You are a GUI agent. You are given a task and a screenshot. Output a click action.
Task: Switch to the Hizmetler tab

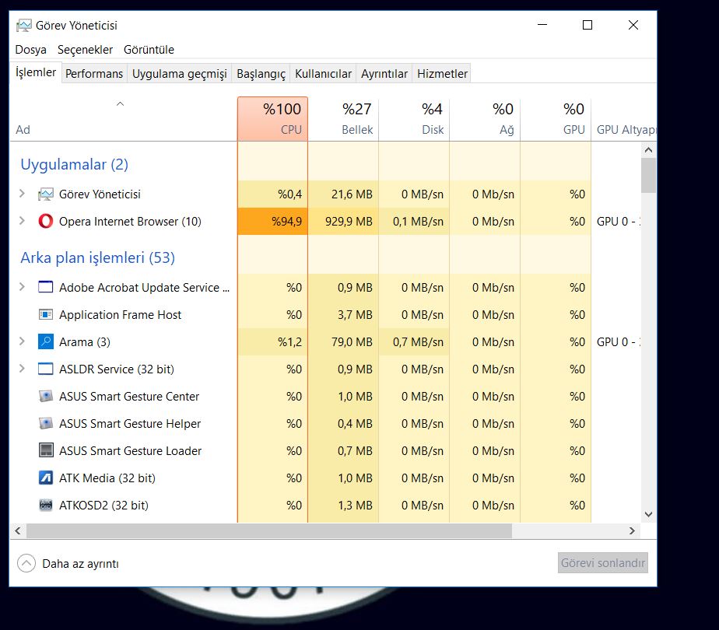tap(442, 74)
